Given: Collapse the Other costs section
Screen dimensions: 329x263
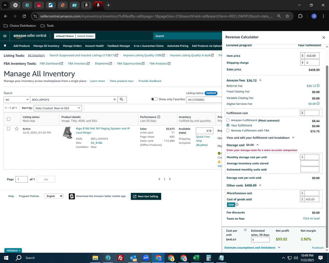Looking at the screenshot, I should pyautogui.click(x=260, y=185).
